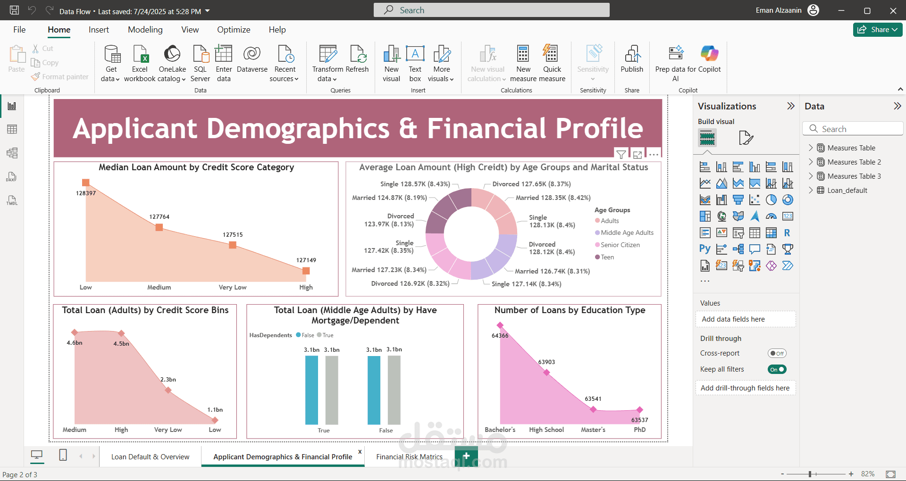Open the Modeling ribbon tab
The image size is (906, 481).
[145, 30]
